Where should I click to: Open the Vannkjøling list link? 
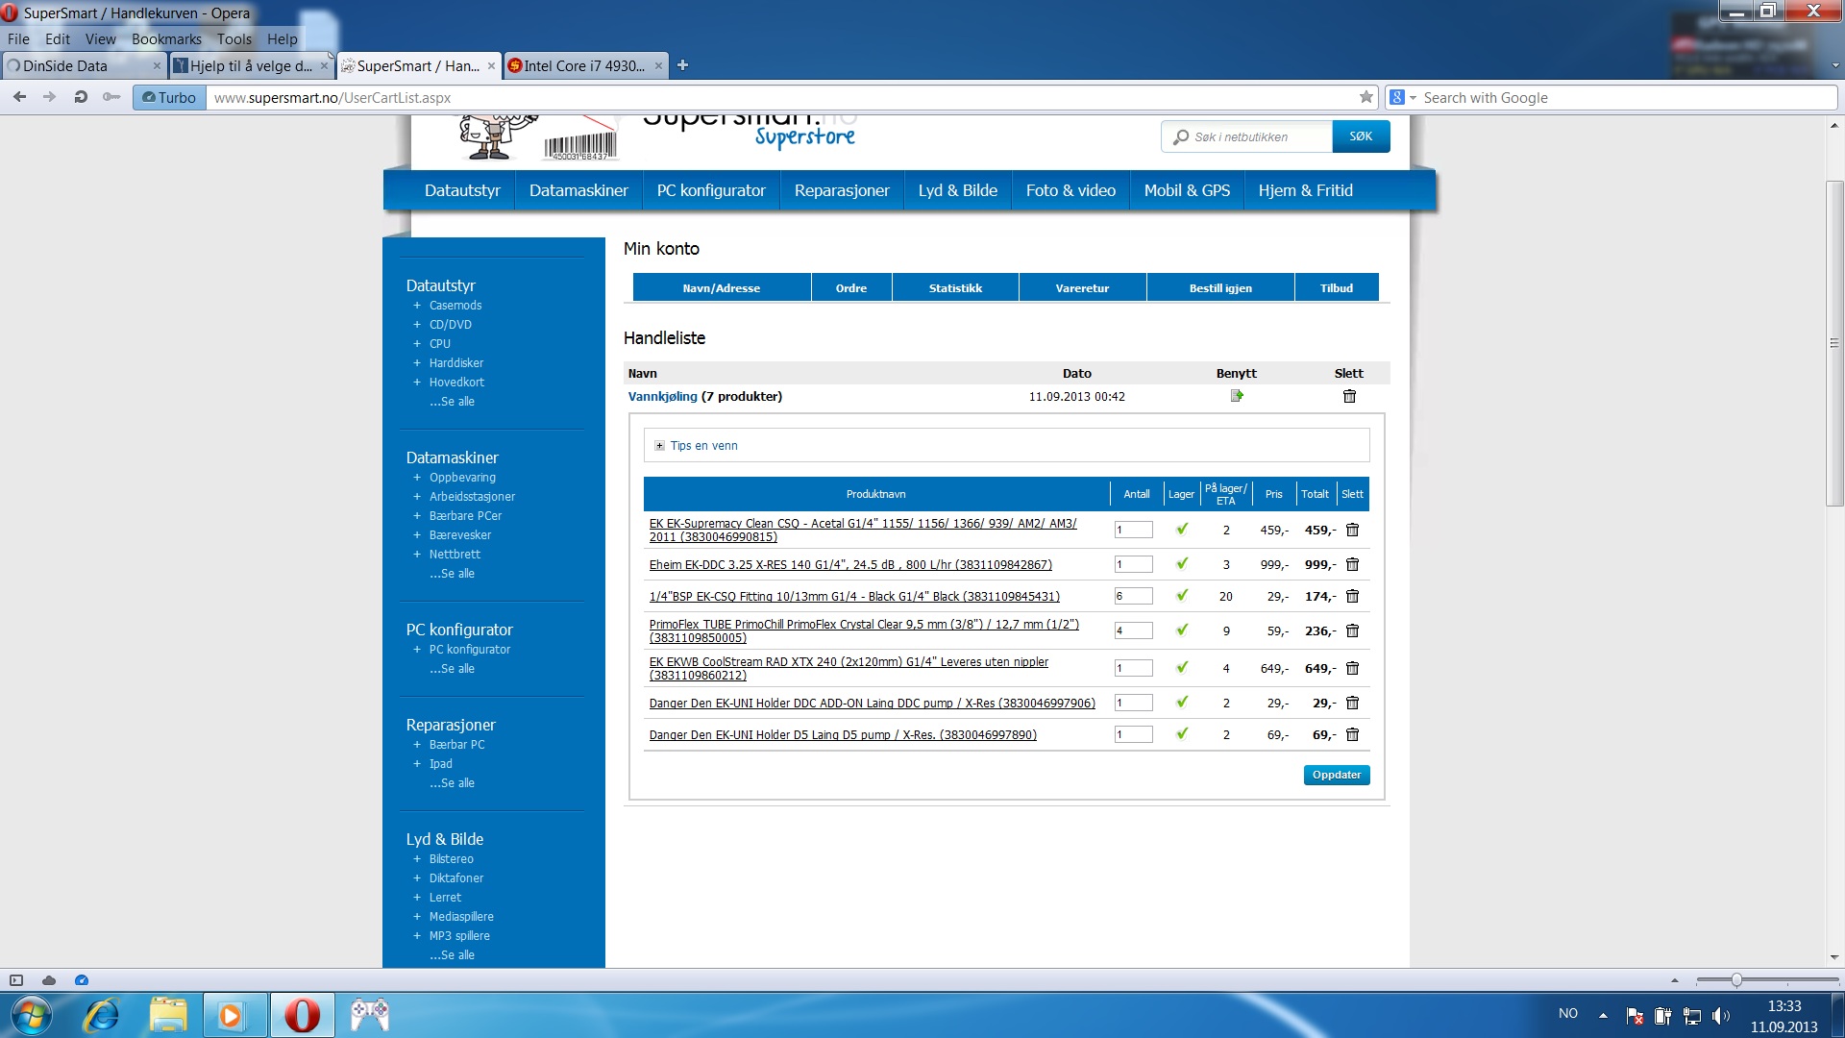click(662, 396)
